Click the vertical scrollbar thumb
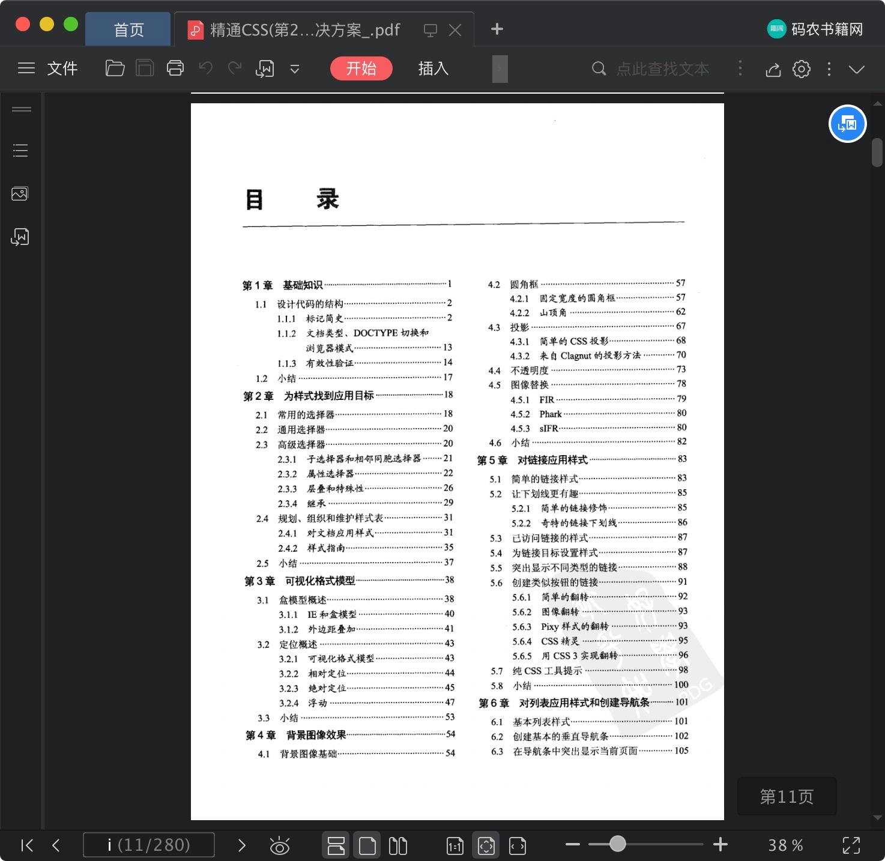885x861 pixels. [877, 153]
